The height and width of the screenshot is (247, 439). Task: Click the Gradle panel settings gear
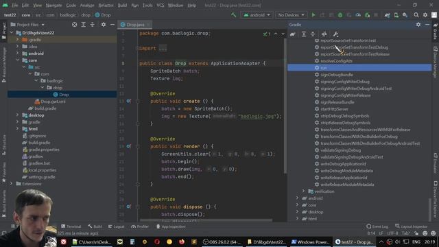[x=418, y=25]
